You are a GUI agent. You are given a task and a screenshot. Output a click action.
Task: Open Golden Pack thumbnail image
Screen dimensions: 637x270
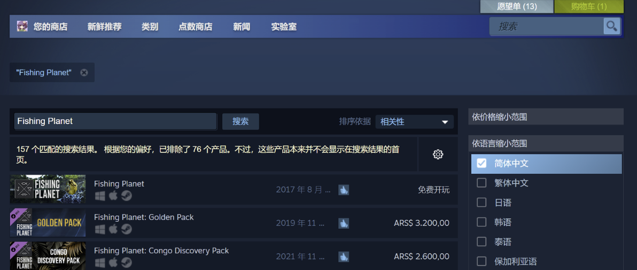(x=48, y=223)
